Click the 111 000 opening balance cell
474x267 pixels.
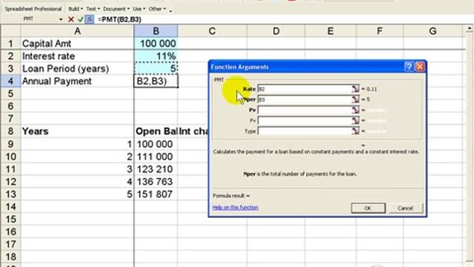tap(156, 156)
